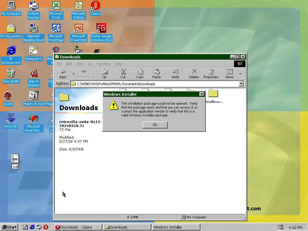The image size is (308, 231).
Task: Launch Hearts of Iron shortcut
Action: point(33,99)
